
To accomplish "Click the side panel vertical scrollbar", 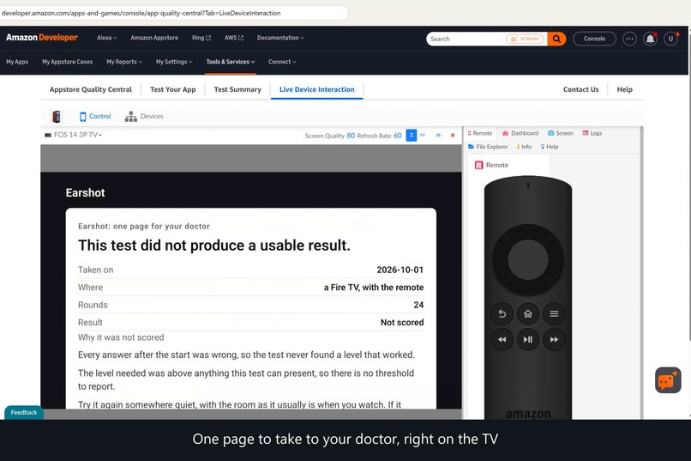I will pyautogui.click(x=641, y=272).
